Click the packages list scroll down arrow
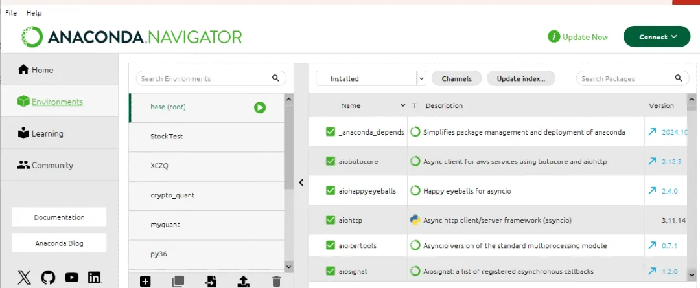This screenshot has width=700, height=288. (692, 274)
